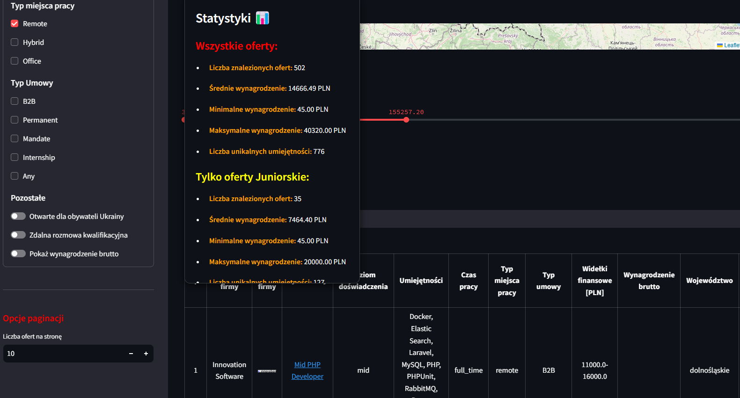740x398 pixels.
Task: Click the 'Typ miejsca pracy' column header
Action: click(x=507, y=281)
